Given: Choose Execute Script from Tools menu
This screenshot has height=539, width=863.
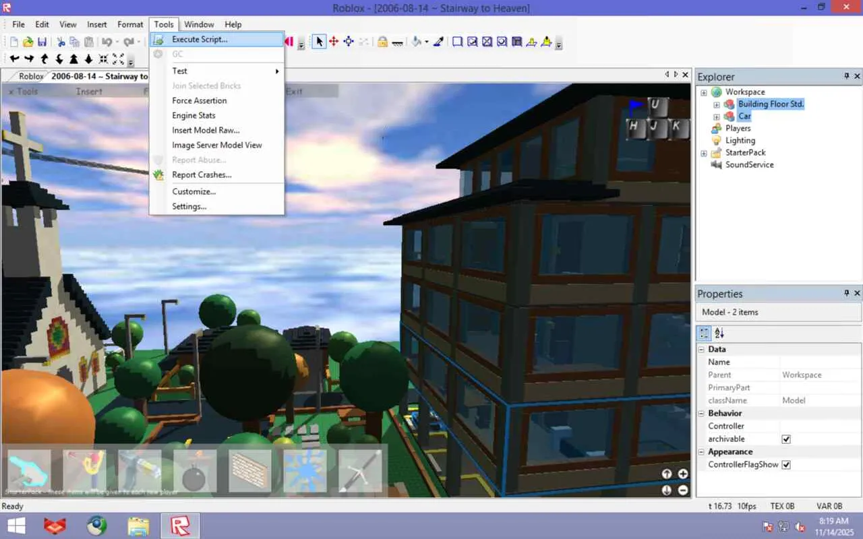Looking at the screenshot, I should tap(216, 40).
